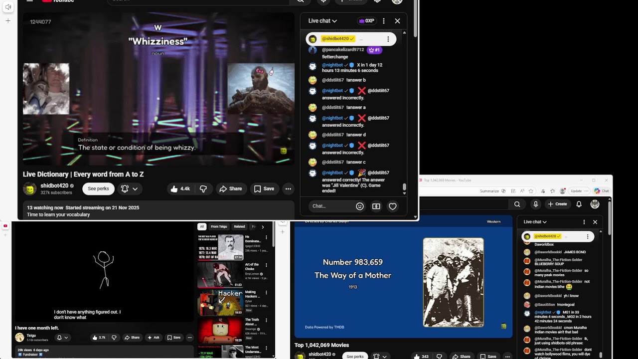The width and height of the screenshot is (638, 359).
Task: Click the @Daworldboxkid JAMES BOND chat username
Action: coord(547,252)
